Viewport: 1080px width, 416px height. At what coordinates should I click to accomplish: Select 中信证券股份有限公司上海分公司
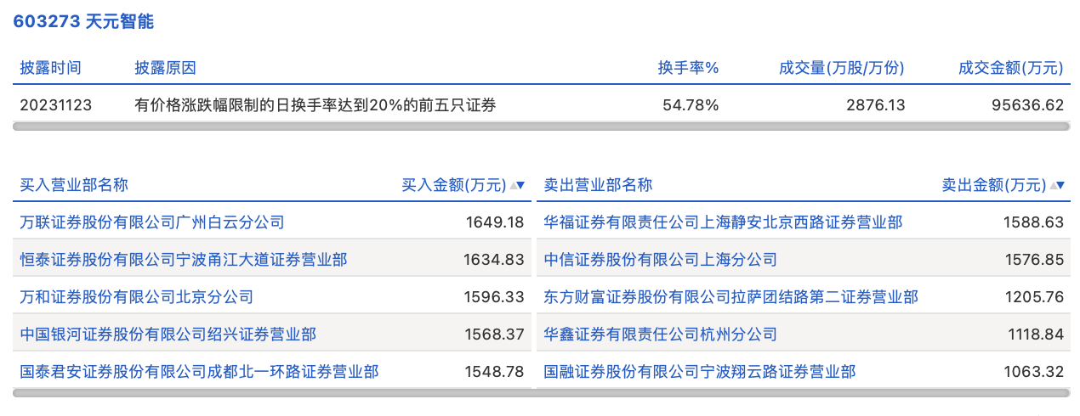660,260
